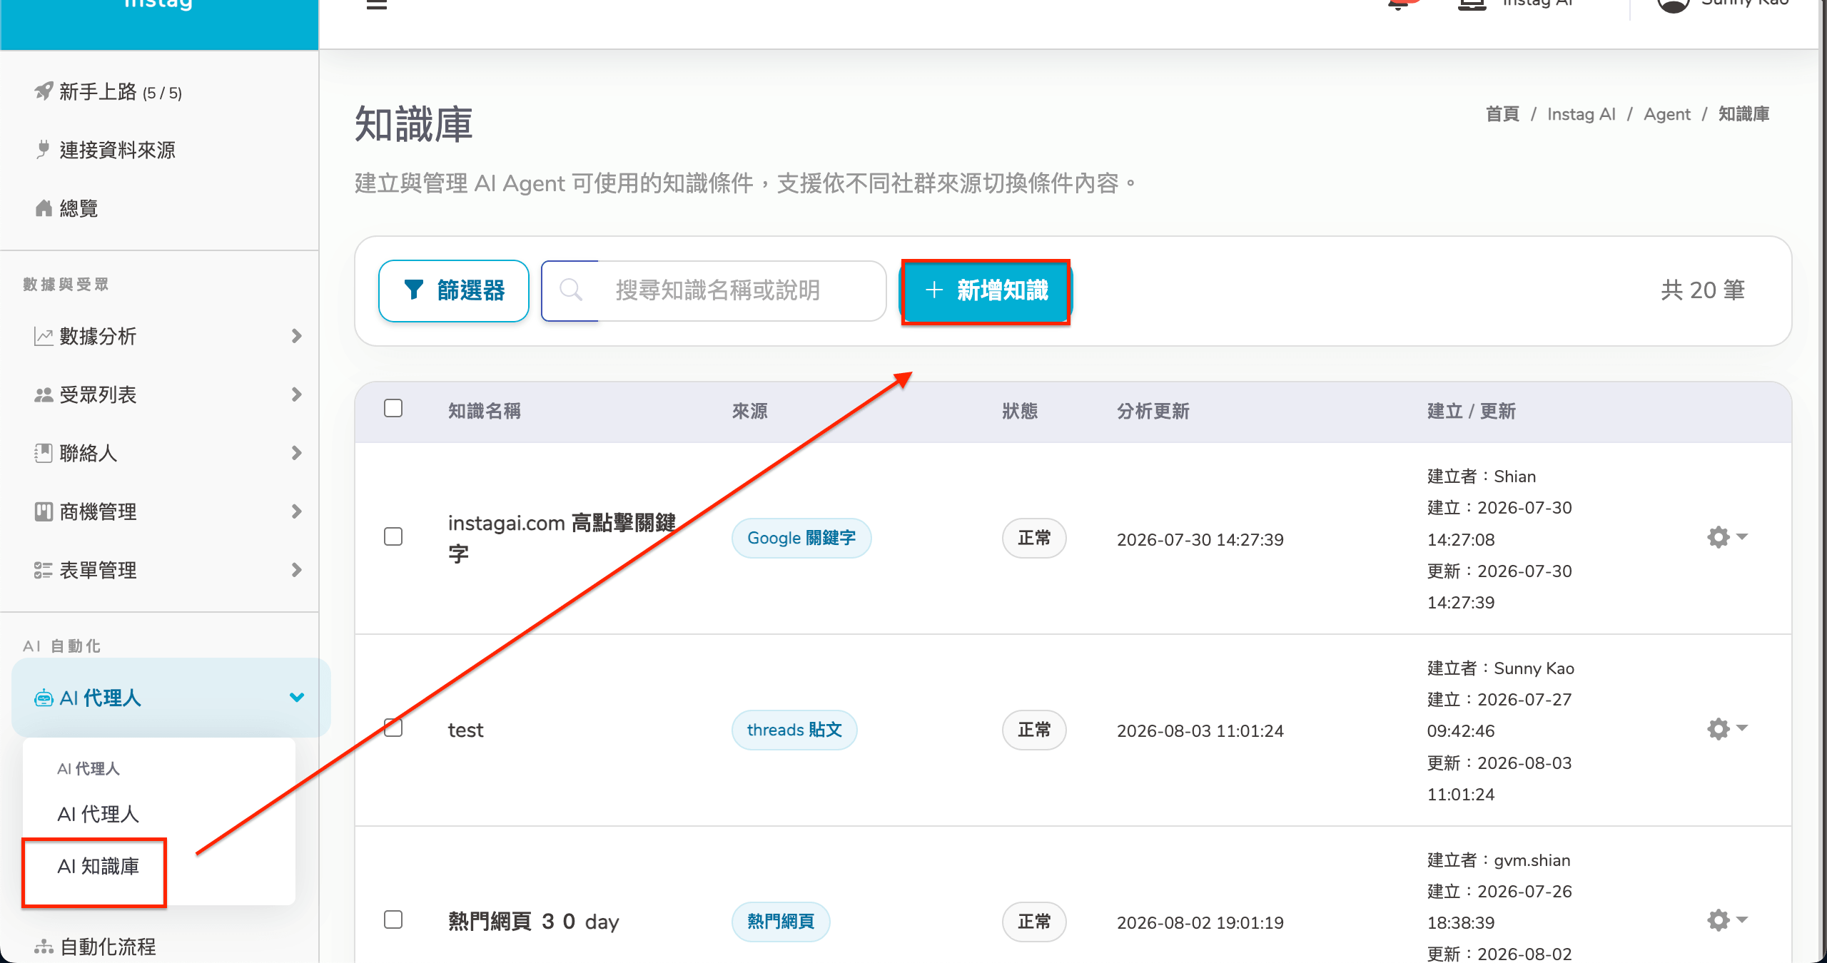Viewport: 1827px width, 963px height.
Task: Check the instagai.com 高點擊關鍵字 row checkbox
Action: point(393,536)
